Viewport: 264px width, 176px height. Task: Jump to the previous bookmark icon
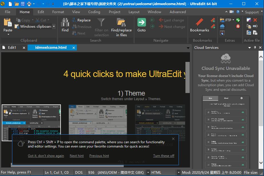coord(213,20)
